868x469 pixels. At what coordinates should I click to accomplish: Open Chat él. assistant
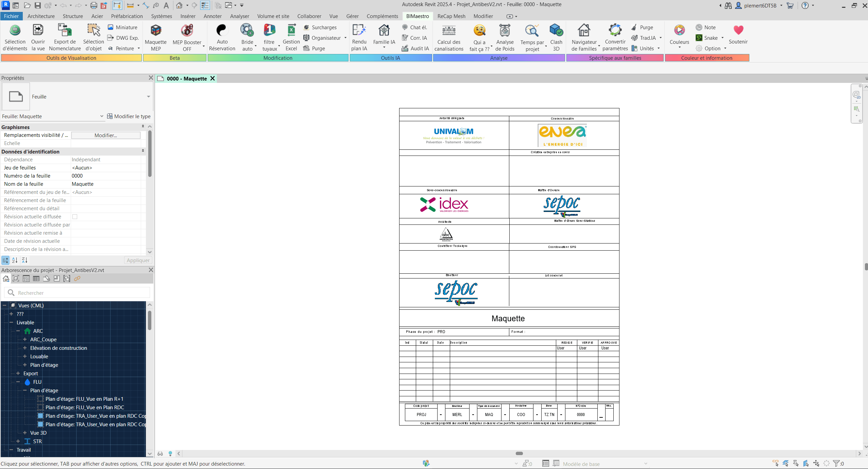tap(415, 27)
